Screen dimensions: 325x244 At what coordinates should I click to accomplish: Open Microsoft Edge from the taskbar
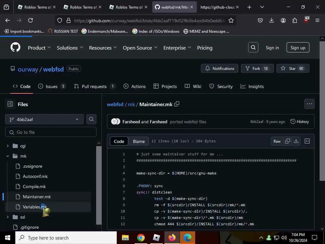188,238
